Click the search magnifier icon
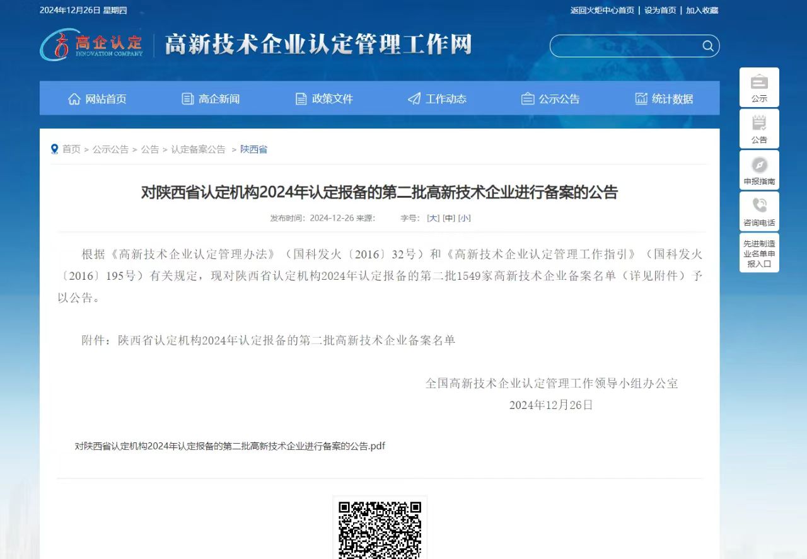807x559 pixels. (707, 46)
